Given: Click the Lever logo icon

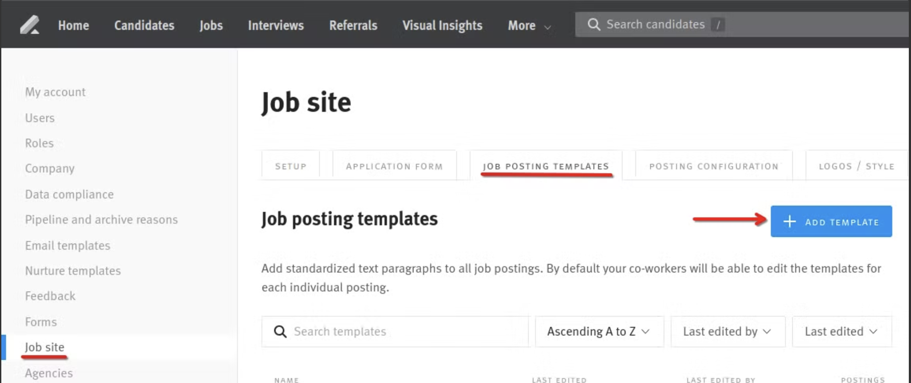Looking at the screenshot, I should point(30,24).
